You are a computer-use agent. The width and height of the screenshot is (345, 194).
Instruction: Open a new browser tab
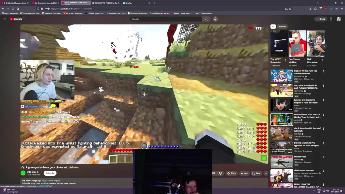[x=154, y=3]
